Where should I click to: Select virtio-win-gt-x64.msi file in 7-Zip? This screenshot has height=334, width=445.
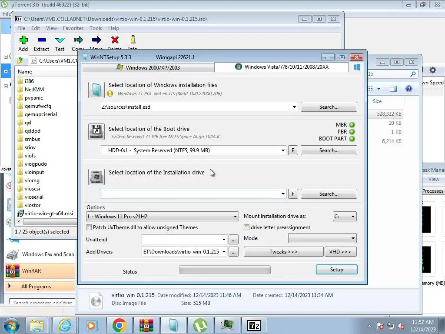45,214
